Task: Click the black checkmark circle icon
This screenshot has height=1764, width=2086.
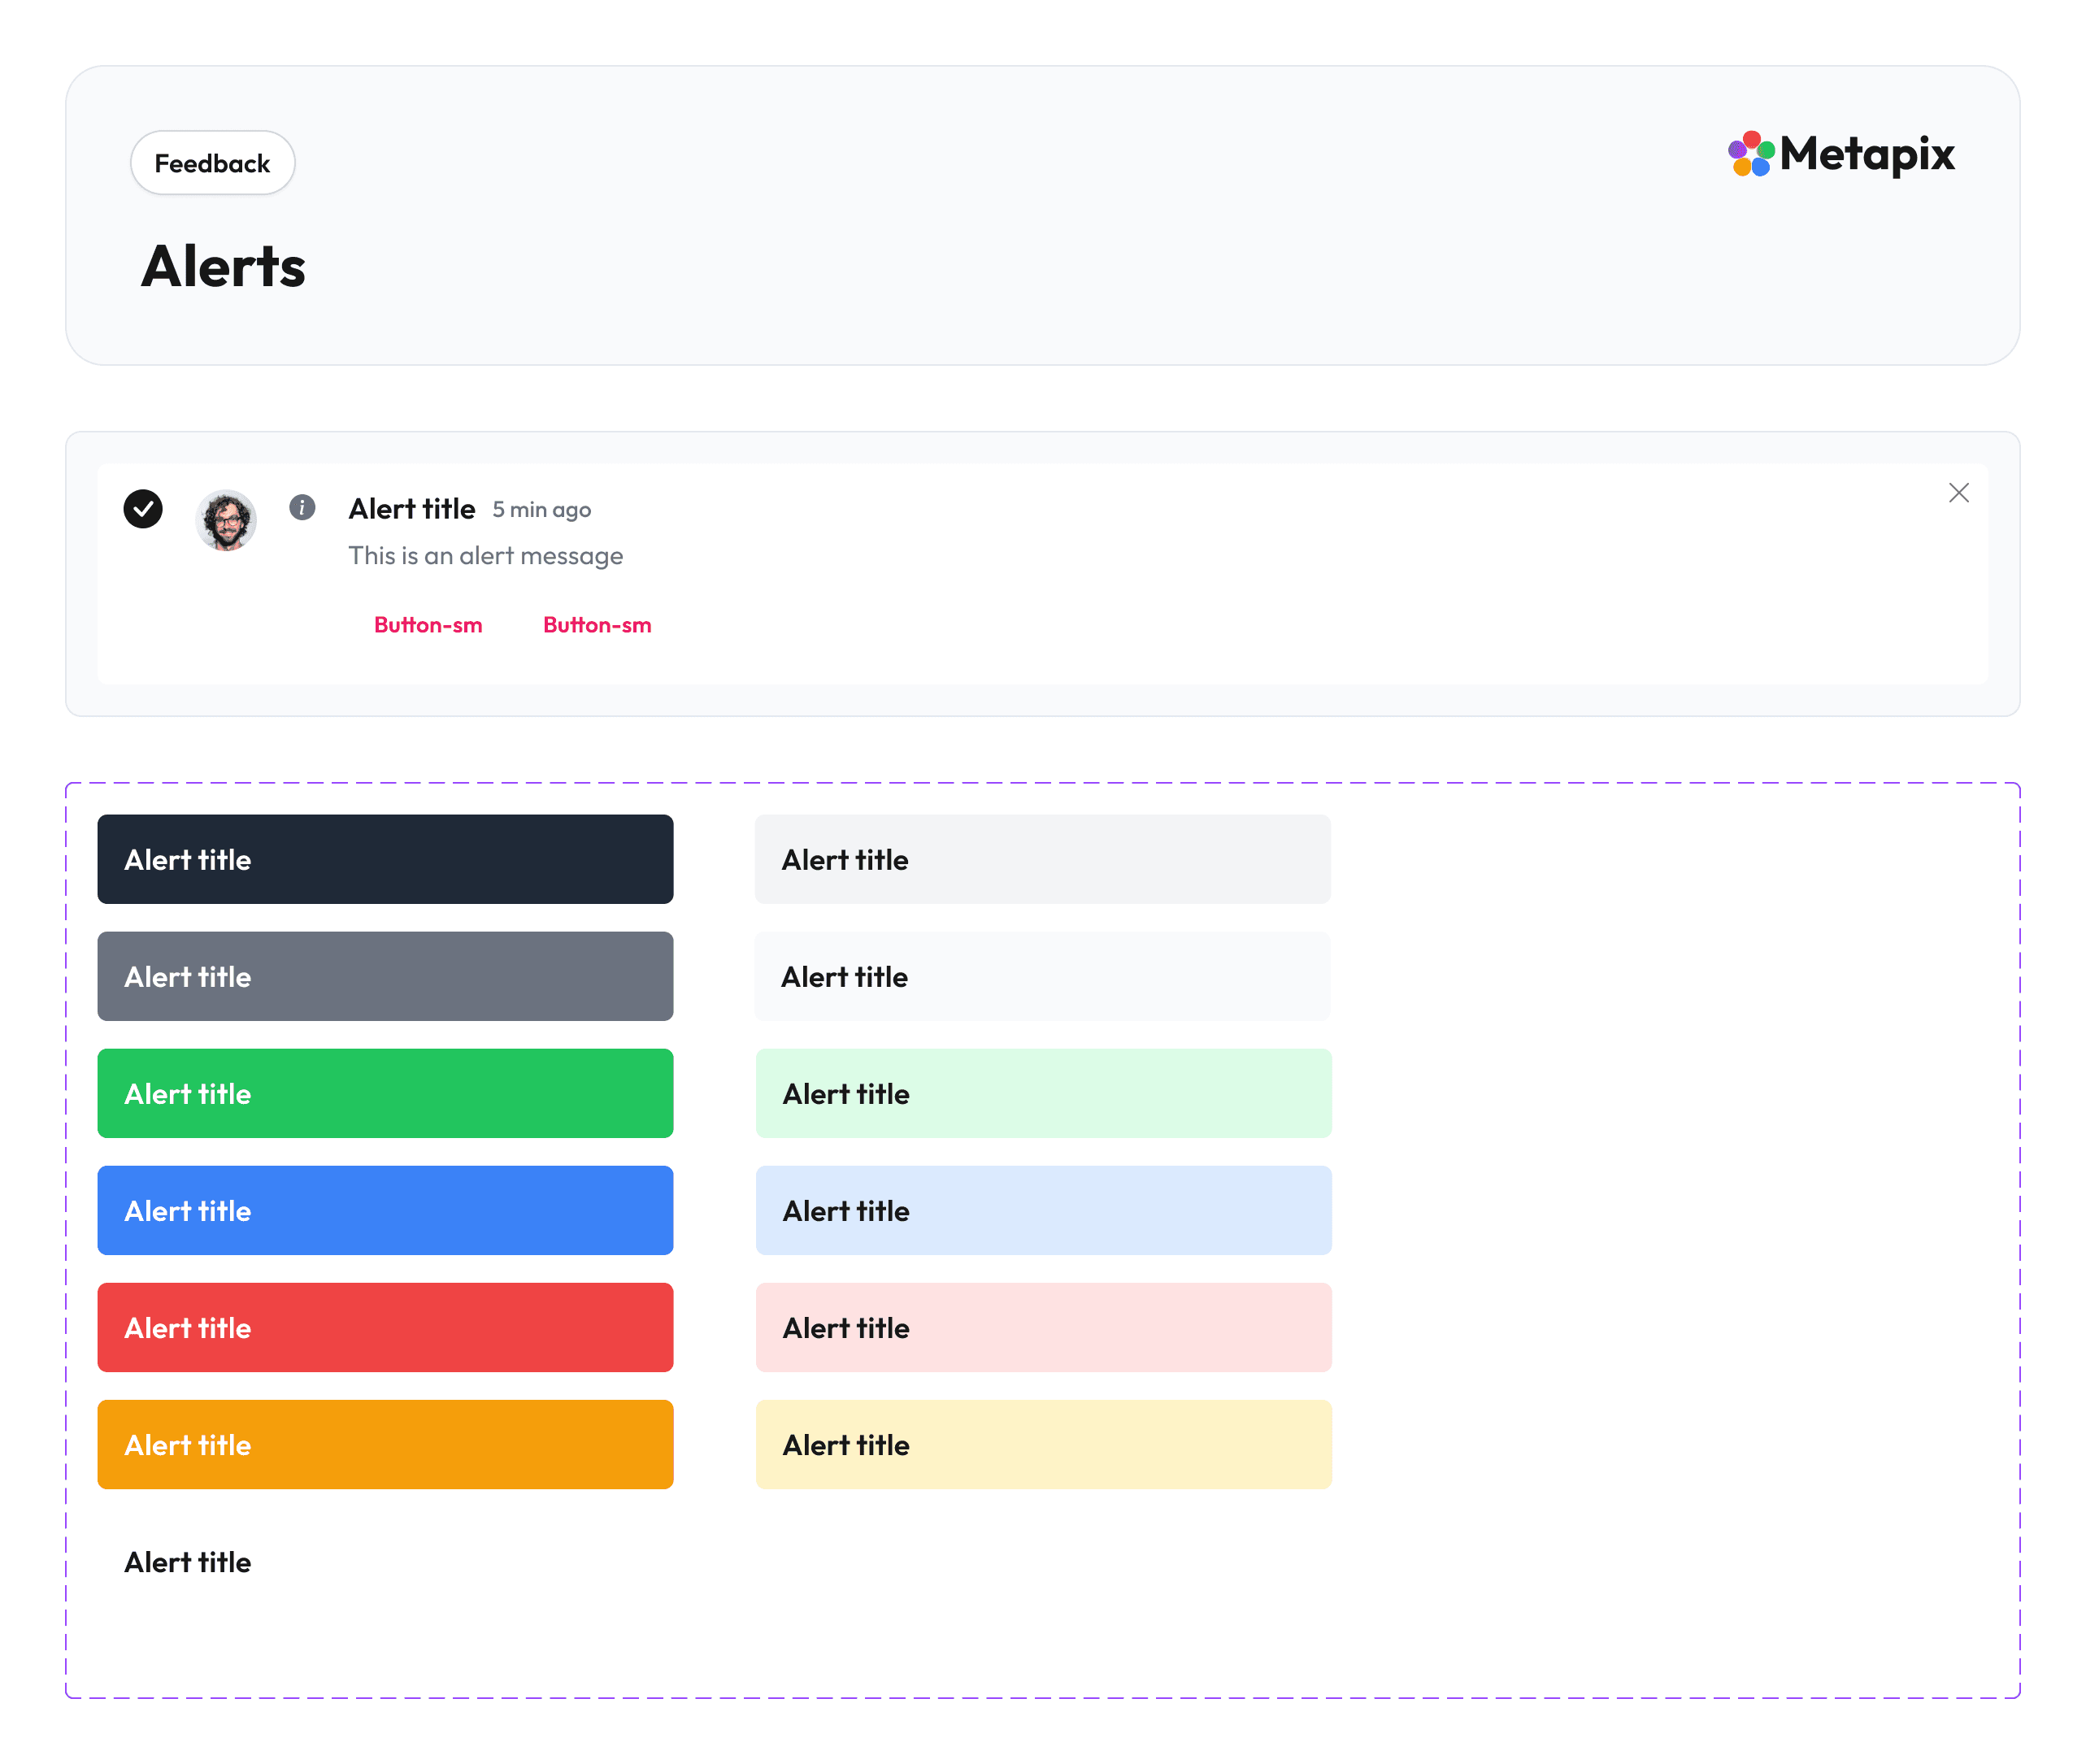Action: click(x=143, y=508)
